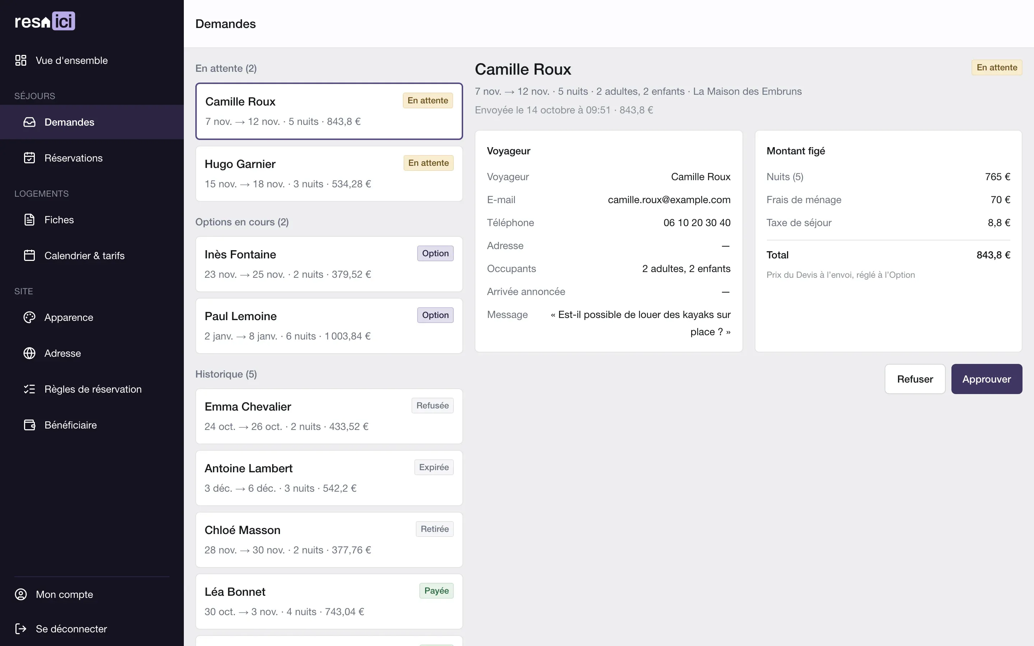The image size is (1034, 646).
Task: Open Calendrier & tarifs page
Action: click(92, 256)
